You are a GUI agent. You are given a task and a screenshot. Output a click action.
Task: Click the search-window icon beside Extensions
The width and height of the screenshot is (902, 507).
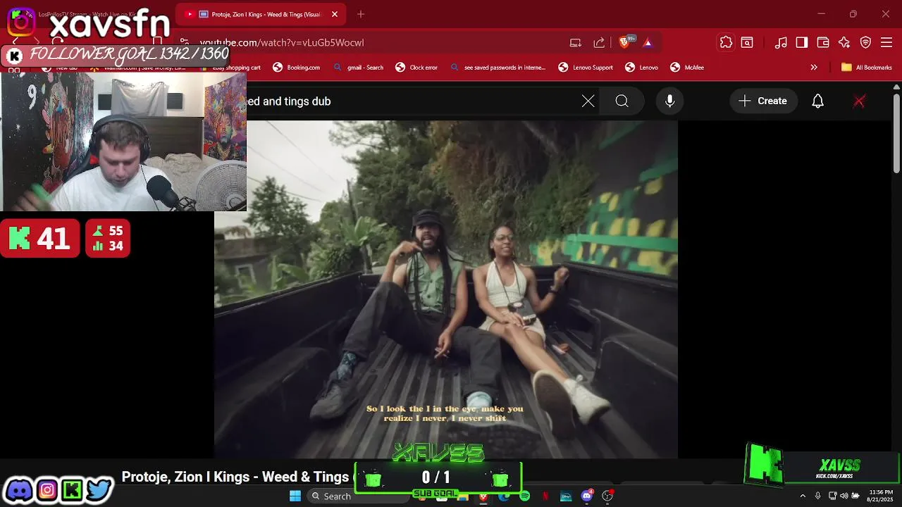coord(747,43)
